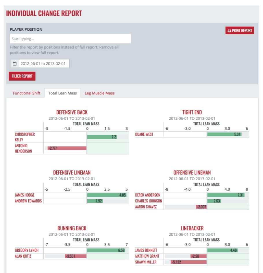
Task: Click the Filter Report button
Action: [22, 76]
